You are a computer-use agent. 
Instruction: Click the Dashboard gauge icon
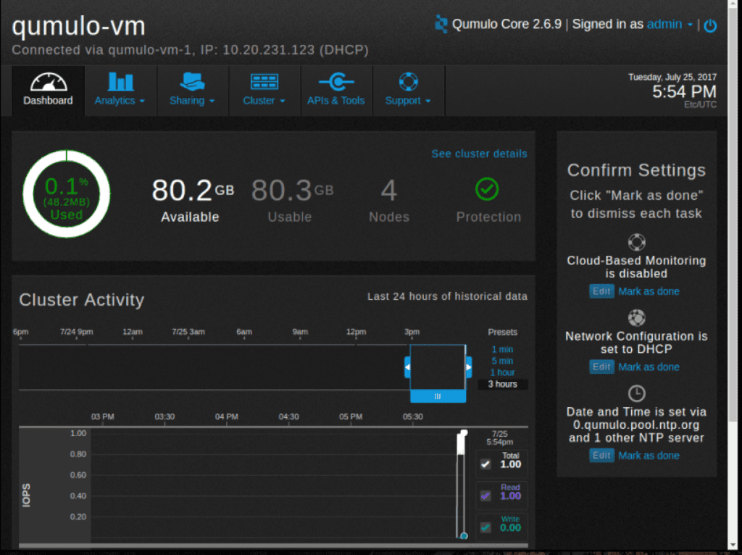(x=48, y=81)
